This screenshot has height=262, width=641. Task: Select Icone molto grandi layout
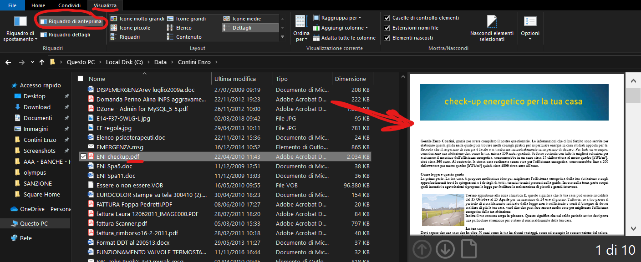click(137, 19)
